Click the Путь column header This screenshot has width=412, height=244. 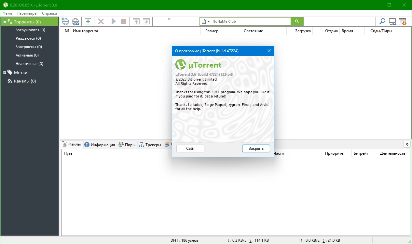[115, 153]
